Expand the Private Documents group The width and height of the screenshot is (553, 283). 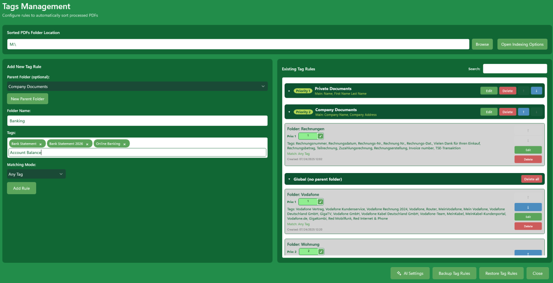[289, 91]
